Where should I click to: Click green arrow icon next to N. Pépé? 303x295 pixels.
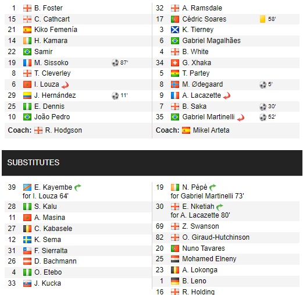tap(213, 187)
